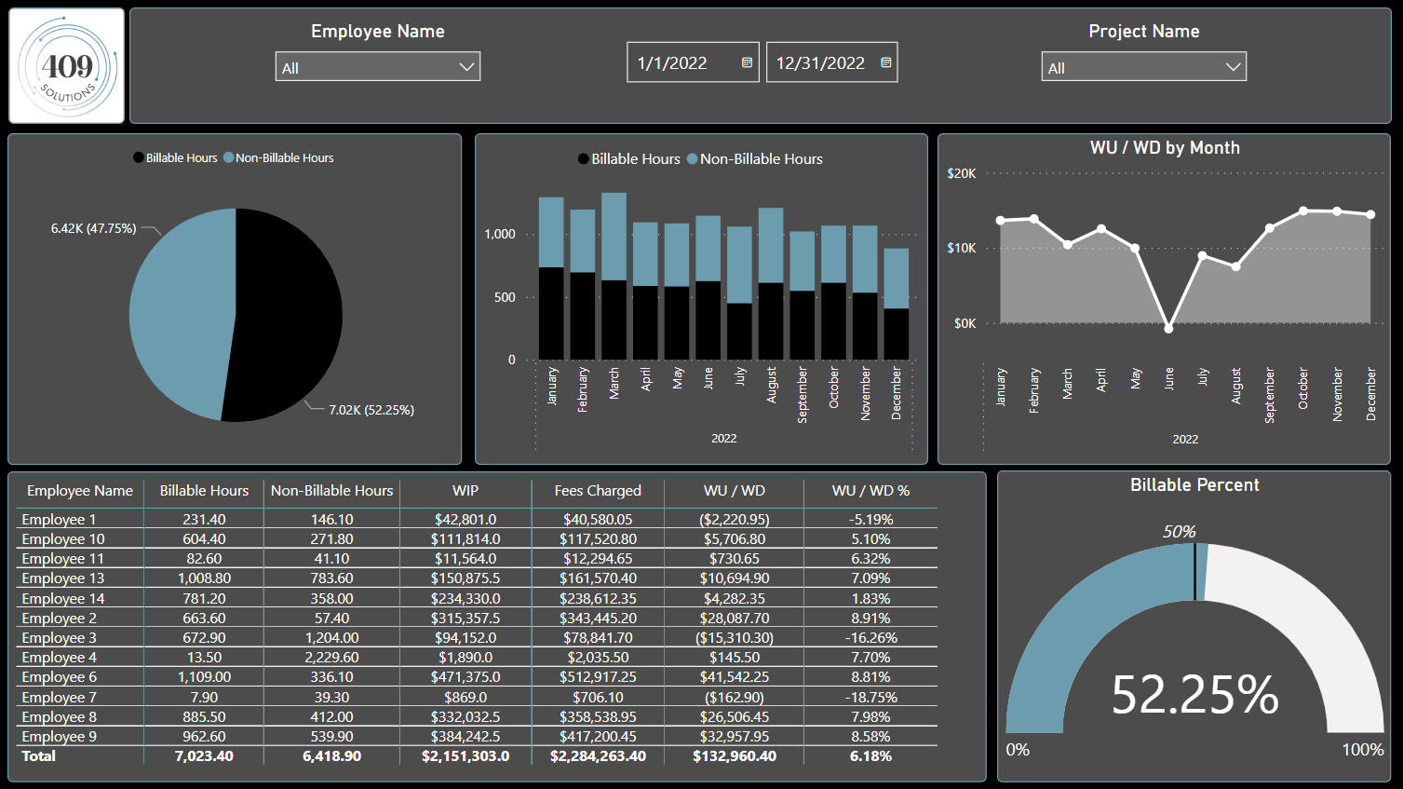This screenshot has width=1403, height=789.
Task: Click the 409 Solutions logo
Action: coord(67,66)
